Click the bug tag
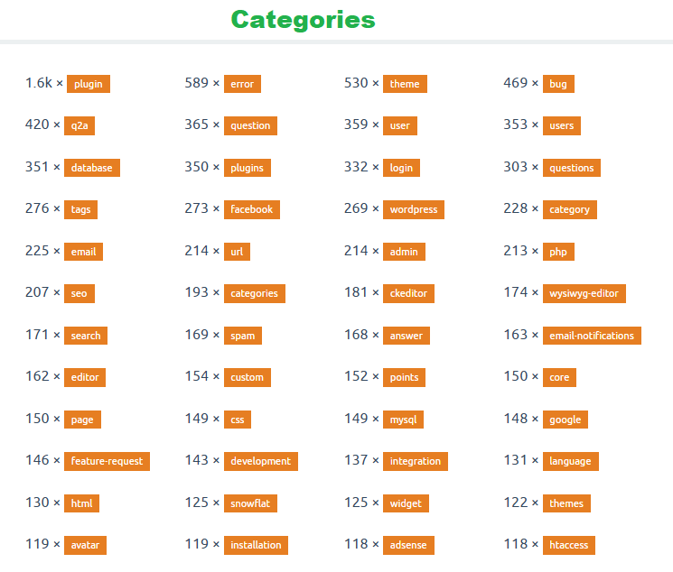The height and width of the screenshot is (572, 673). pos(558,84)
